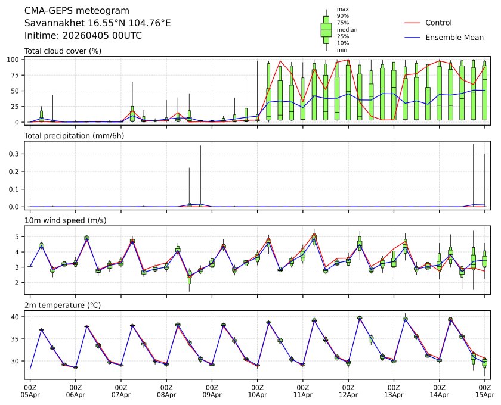This screenshot has width=501, height=405.
Task: Click the median label in the box-plot legend
Action: pyautogui.click(x=344, y=29)
